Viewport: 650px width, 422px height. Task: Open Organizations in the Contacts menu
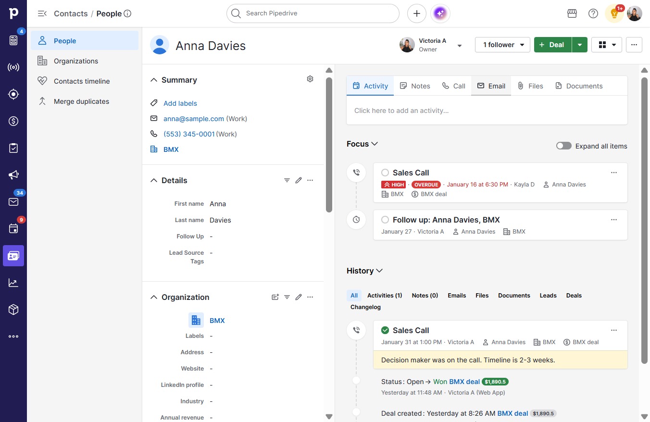click(x=85, y=61)
